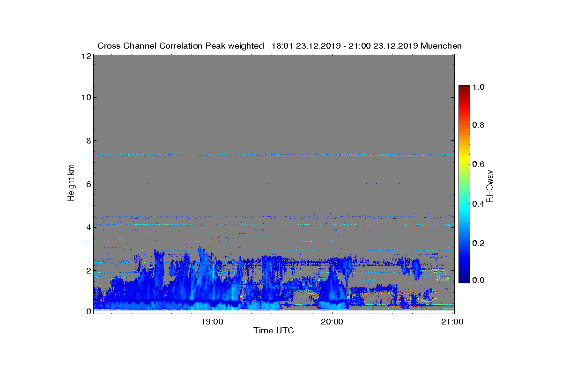Click the 'Time UTC' axis label

tap(274, 331)
